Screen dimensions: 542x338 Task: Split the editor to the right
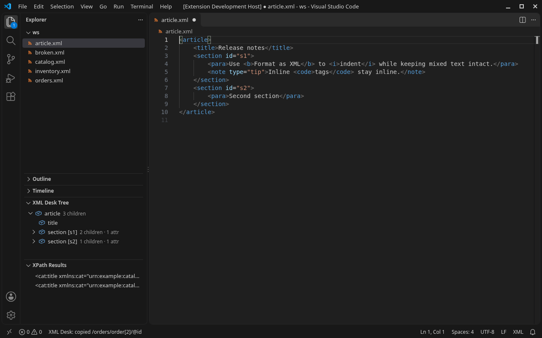(523, 20)
